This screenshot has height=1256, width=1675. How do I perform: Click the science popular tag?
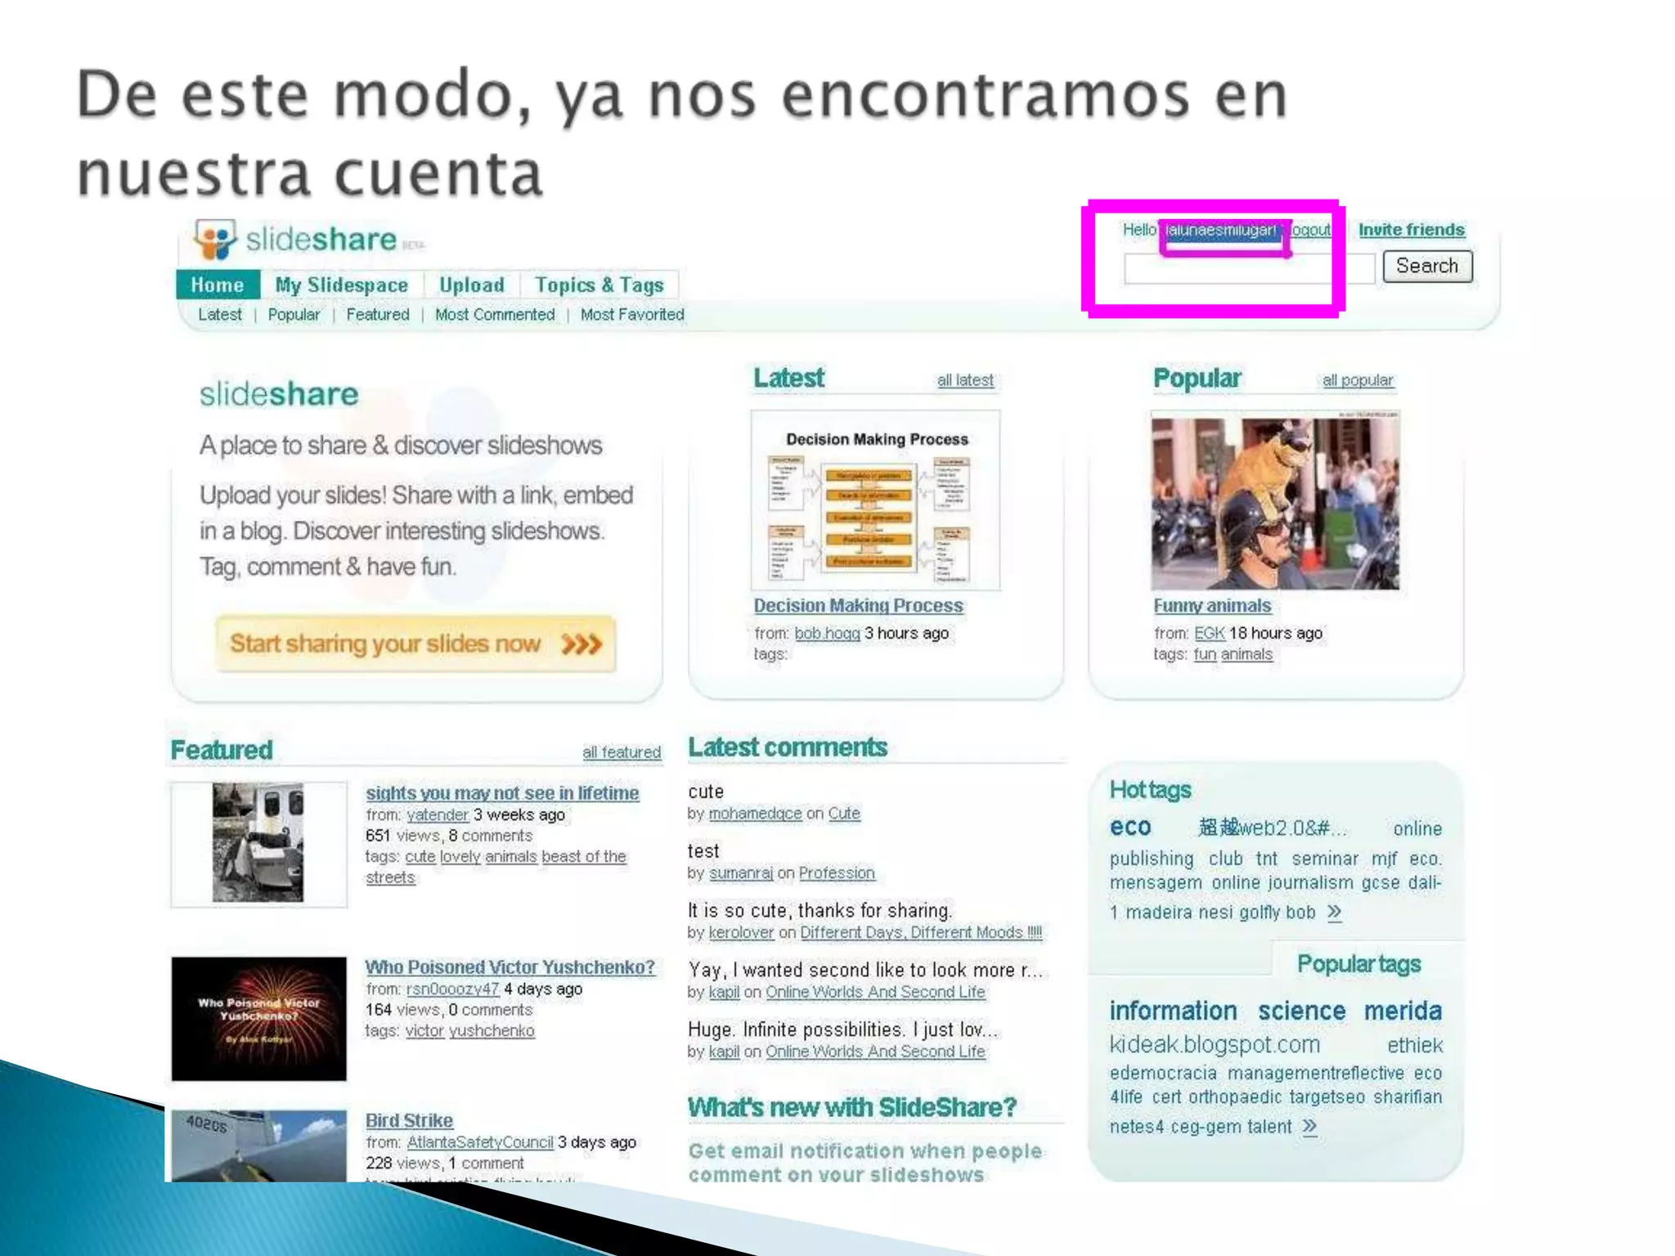(1301, 1012)
